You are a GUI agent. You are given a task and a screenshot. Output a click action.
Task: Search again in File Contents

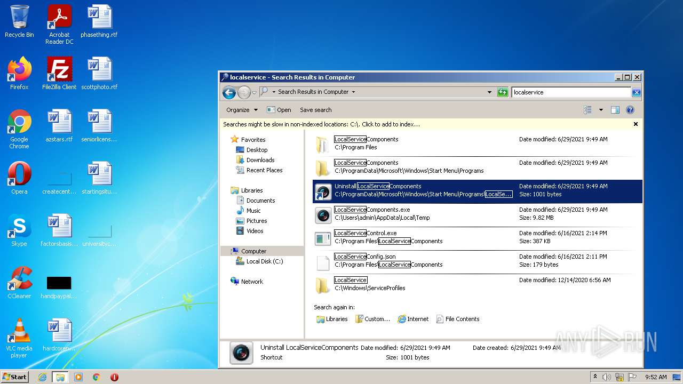point(458,319)
